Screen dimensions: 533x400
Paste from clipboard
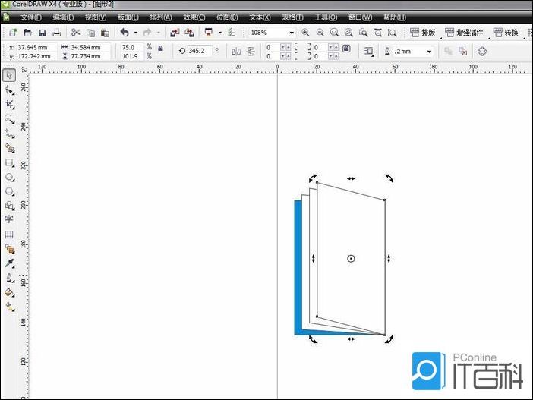tap(106, 33)
